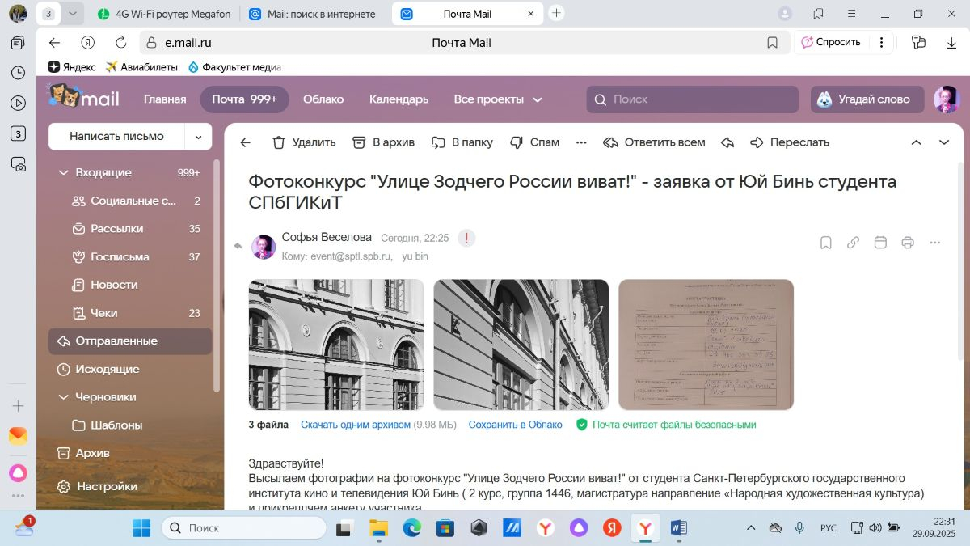
Task: Open the compose-letter dropdown arrow
Action: 198,137
